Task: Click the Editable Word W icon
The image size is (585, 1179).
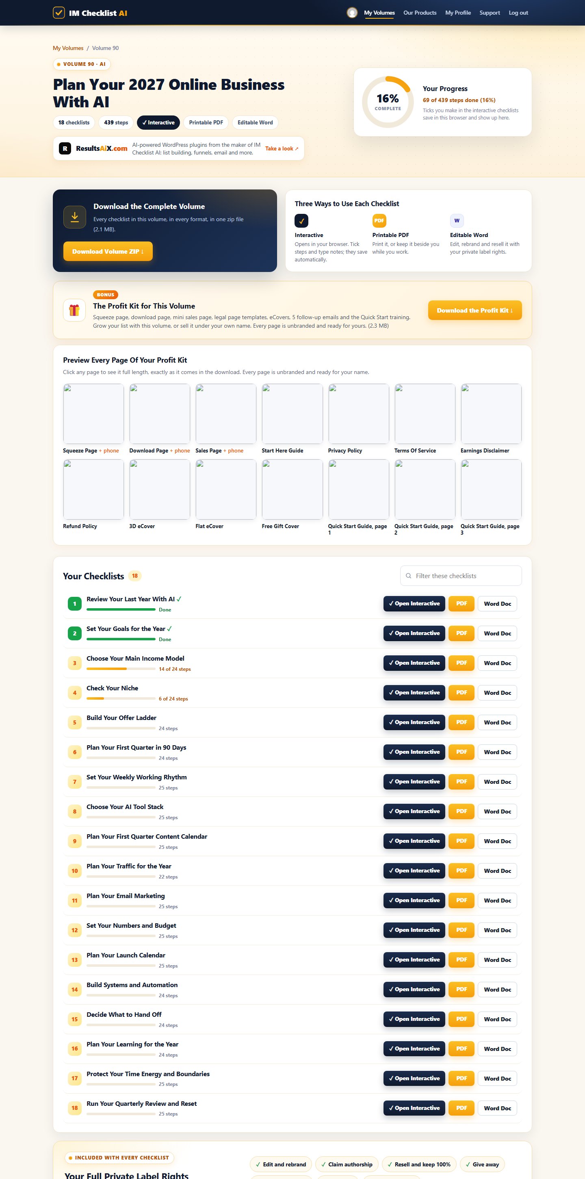Action: (457, 221)
